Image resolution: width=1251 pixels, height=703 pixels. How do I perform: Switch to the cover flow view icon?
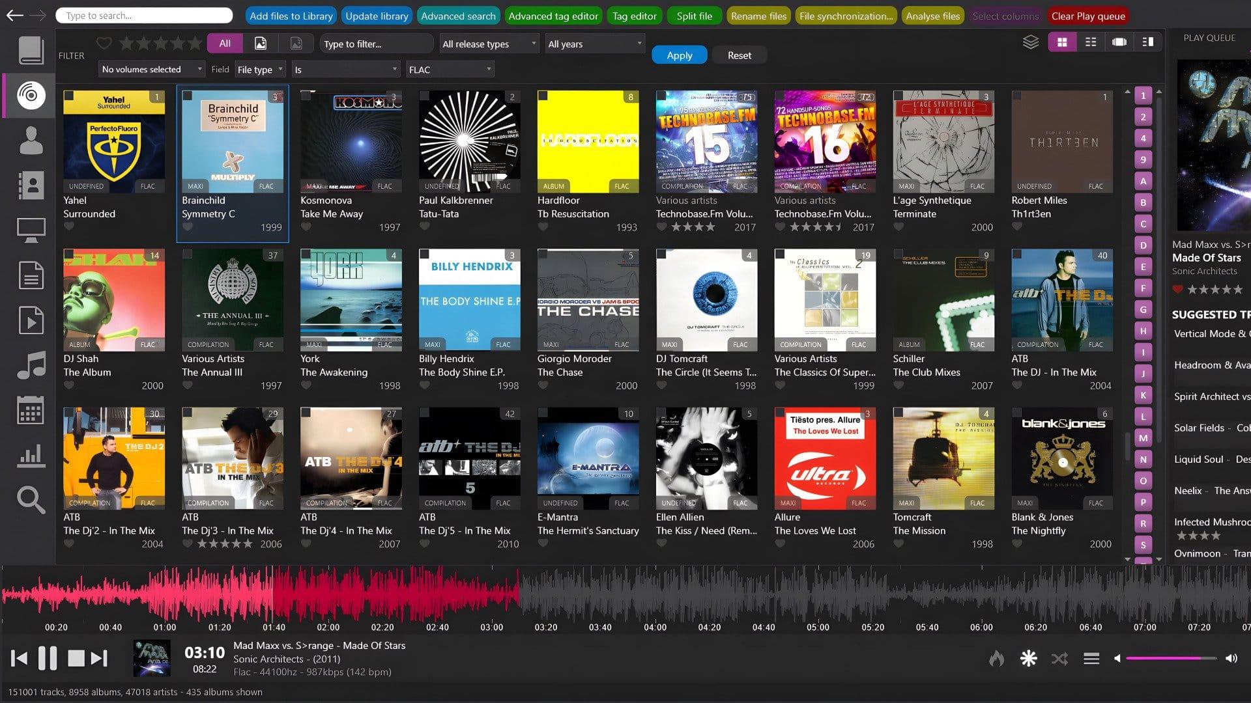click(x=1119, y=42)
